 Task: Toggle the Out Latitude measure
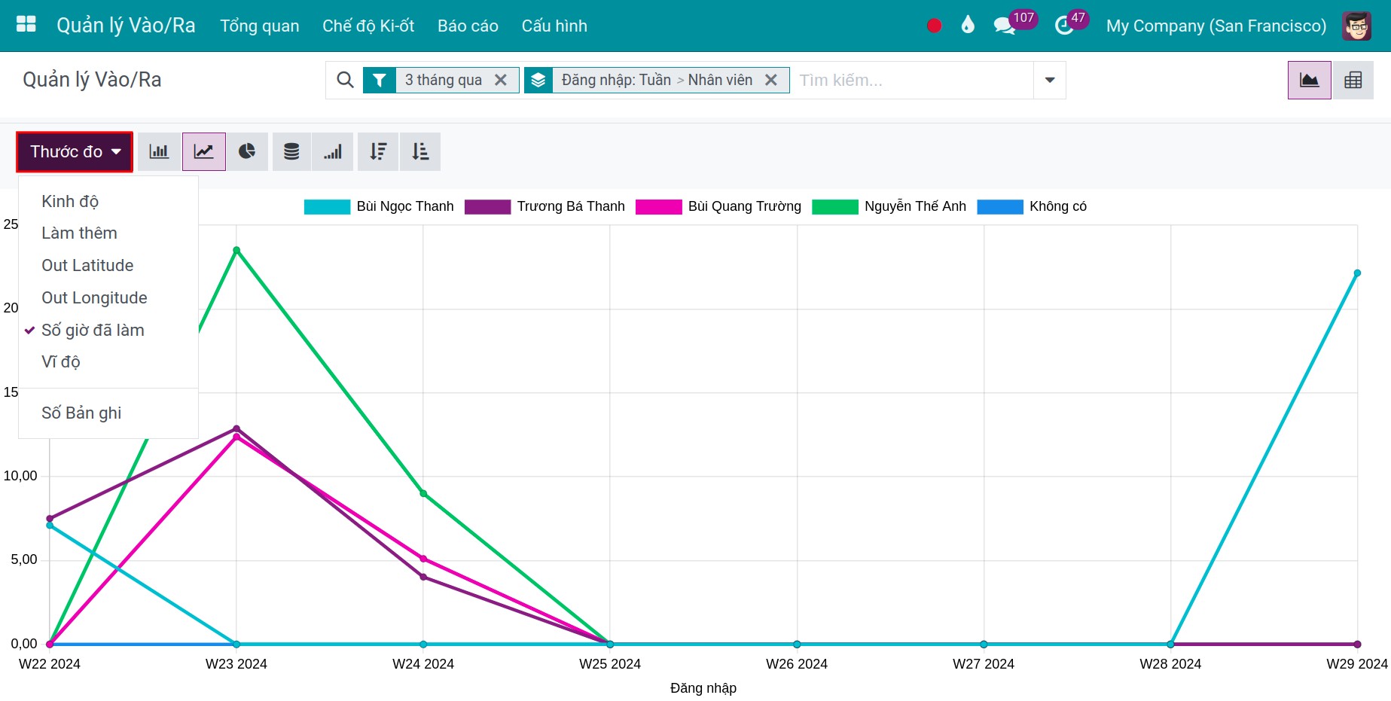pyautogui.click(x=108, y=265)
